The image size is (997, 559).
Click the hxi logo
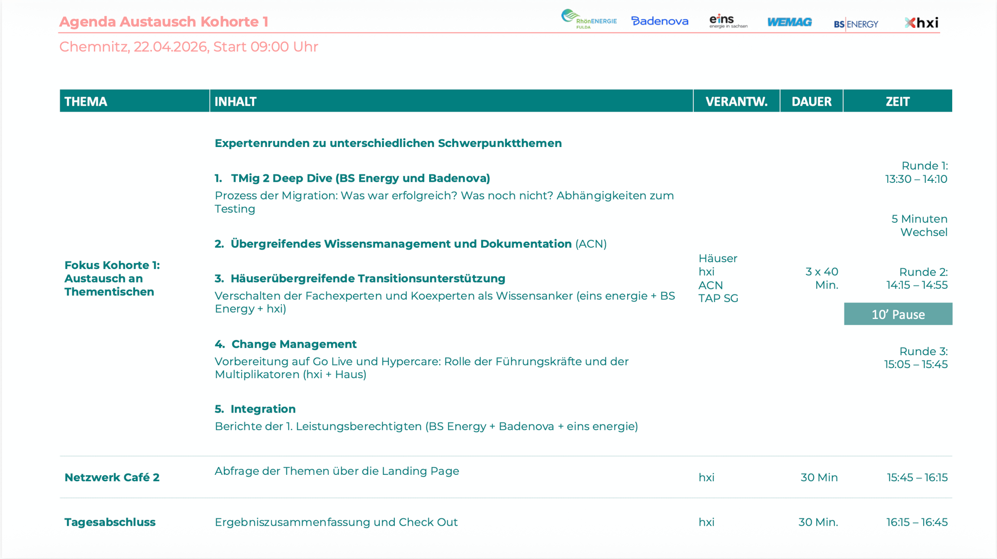coord(922,22)
